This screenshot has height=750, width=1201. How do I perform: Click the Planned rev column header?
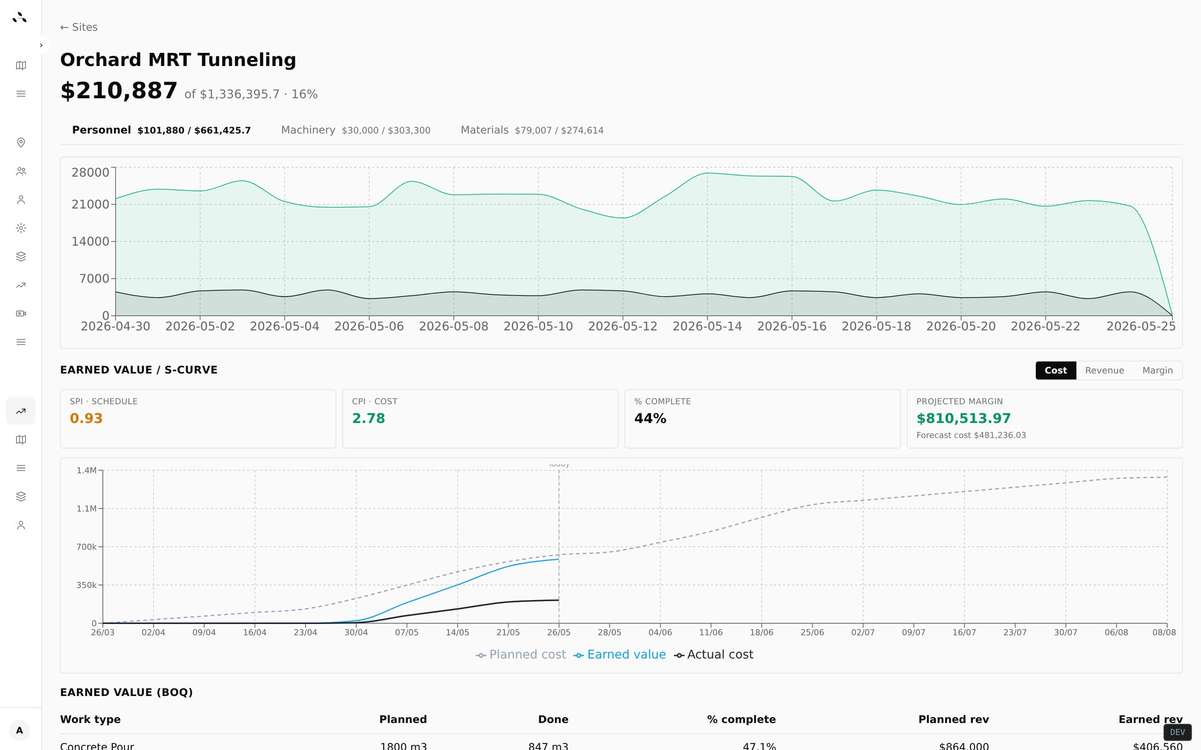click(954, 719)
